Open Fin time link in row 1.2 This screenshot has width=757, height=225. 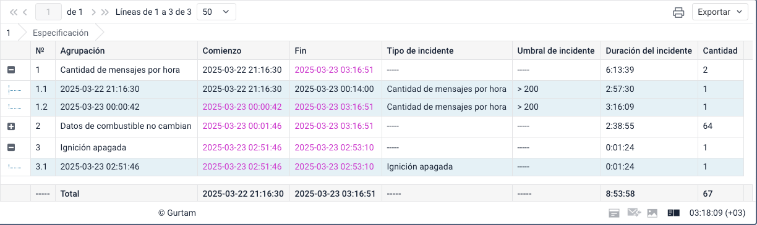(x=334, y=107)
